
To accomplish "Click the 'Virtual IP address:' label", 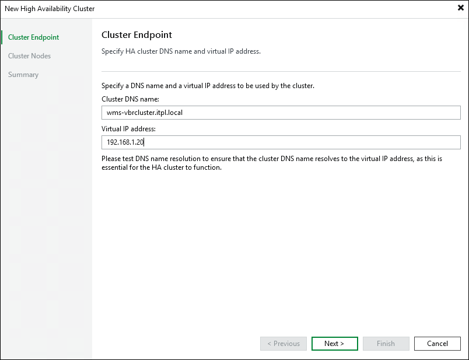I will [x=128, y=129].
